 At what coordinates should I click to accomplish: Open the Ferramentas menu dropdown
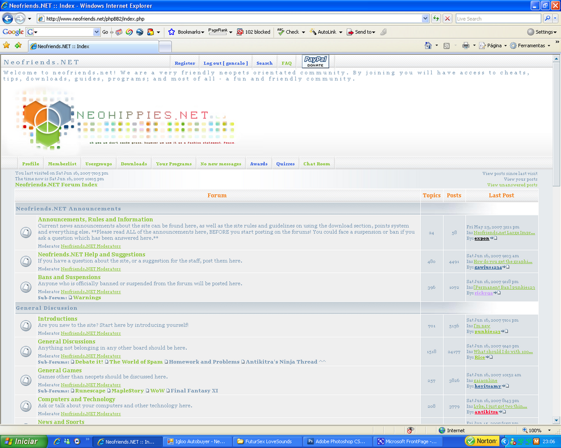pyautogui.click(x=530, y=45)
